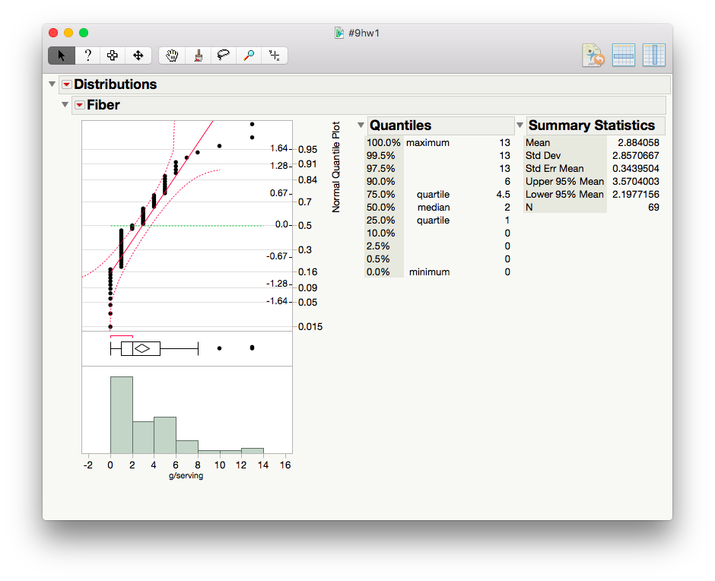Select the histogram bar between 2 and 4
The image size is (715, 581).
[x=143, y=437]
